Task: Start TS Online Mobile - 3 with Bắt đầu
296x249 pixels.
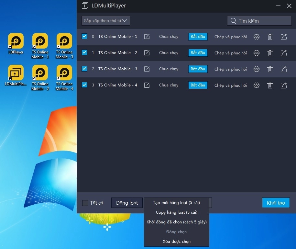Action: point(198,69)
